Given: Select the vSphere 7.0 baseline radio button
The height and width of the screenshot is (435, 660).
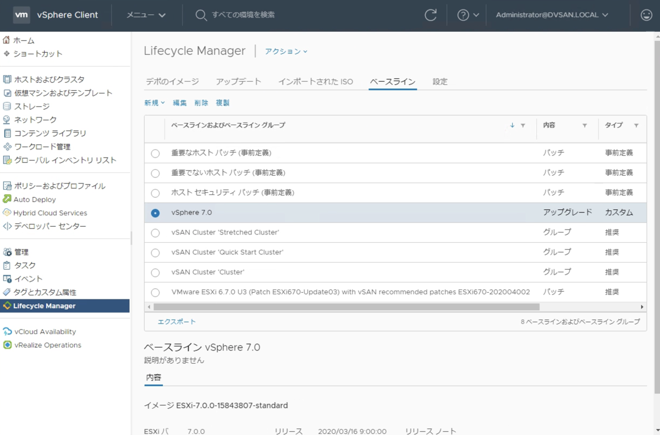Looking at the screenshot, I should [x=155, y=213].
